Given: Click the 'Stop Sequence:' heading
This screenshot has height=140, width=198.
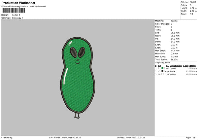Looking at the screenshot, I should click(163, 63).
